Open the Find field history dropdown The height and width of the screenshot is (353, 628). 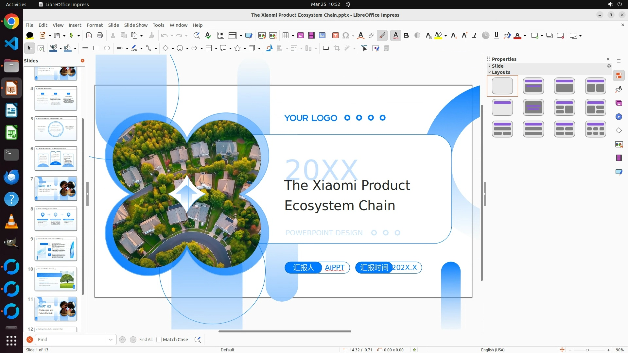111,340
